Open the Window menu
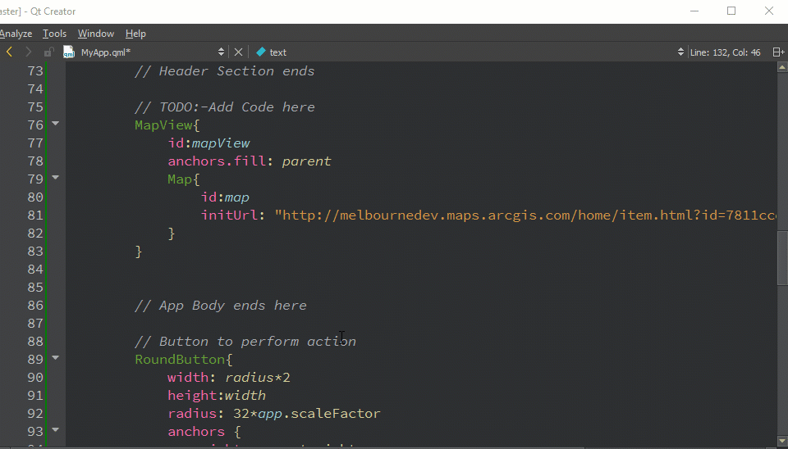788x449 pixels. coord(96,34)
